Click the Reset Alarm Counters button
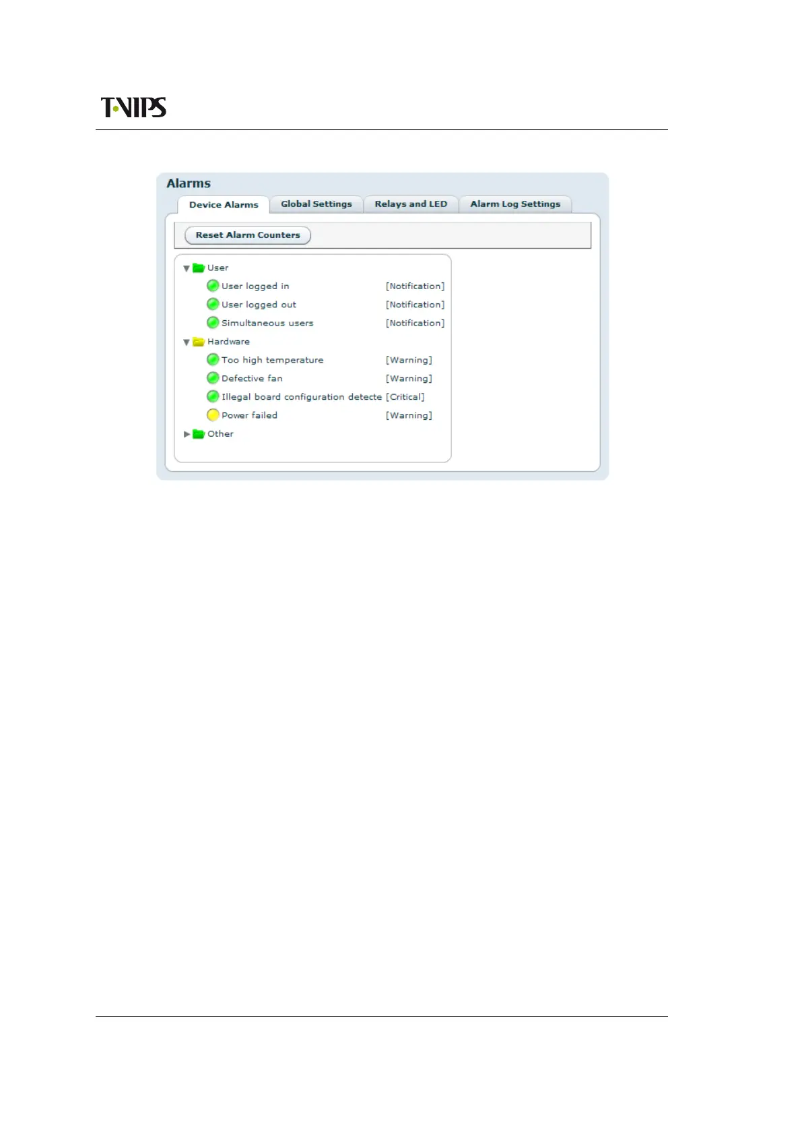This screenshot has height=1135, width=802. (248, 235)
